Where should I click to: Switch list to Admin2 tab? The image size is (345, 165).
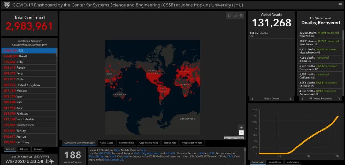click(38, 149)
